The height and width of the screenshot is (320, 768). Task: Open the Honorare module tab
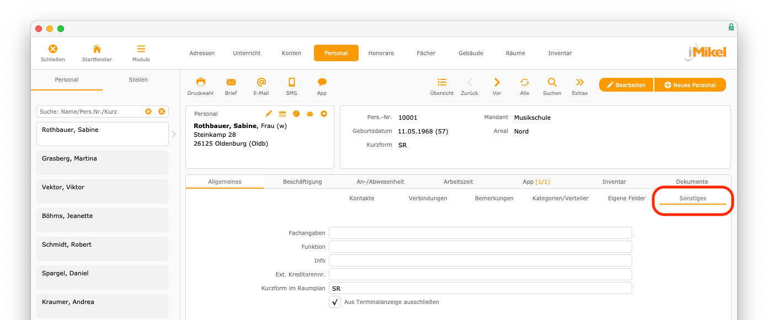381,53
